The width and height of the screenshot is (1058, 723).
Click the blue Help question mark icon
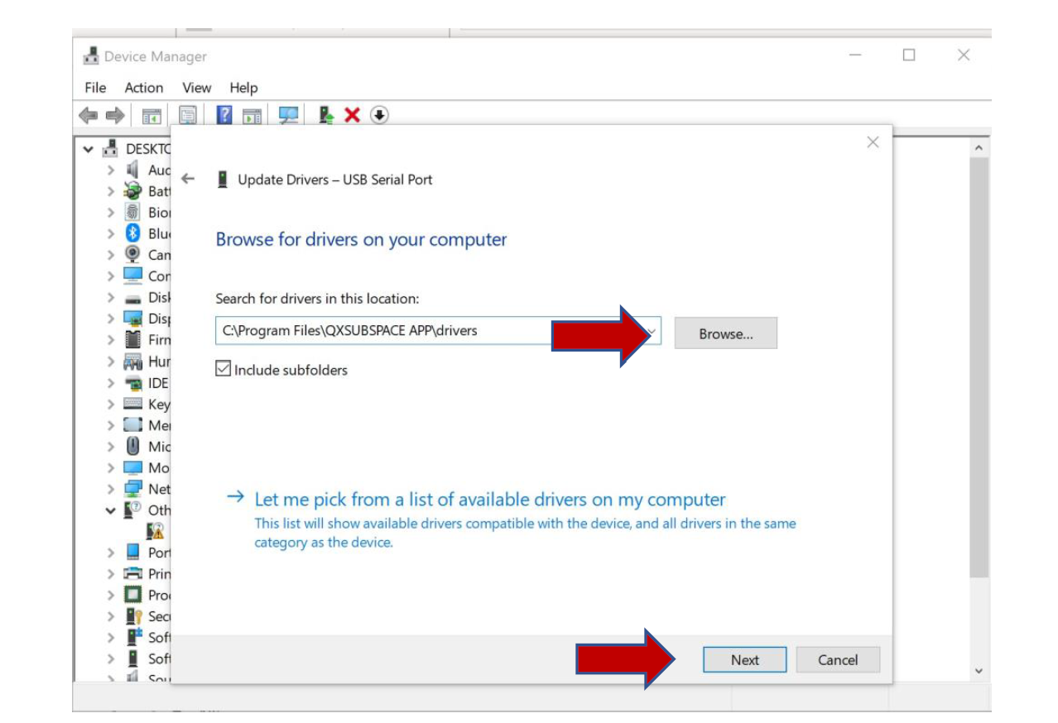pos(224,116)
